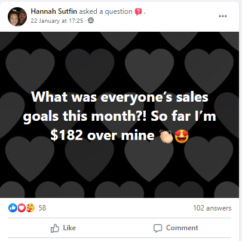Click the Comment button
The height and width of the screenshot is (241, 242).
pyautogui.click(x=176, y=228)
